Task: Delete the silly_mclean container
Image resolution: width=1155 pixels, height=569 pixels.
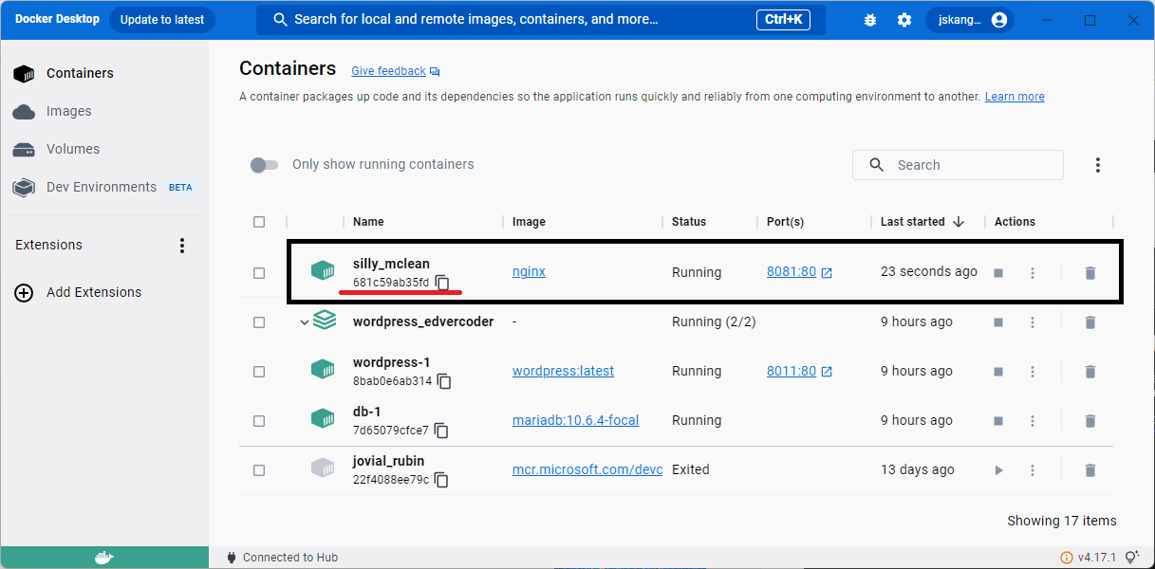Action: coord(1090,273)
